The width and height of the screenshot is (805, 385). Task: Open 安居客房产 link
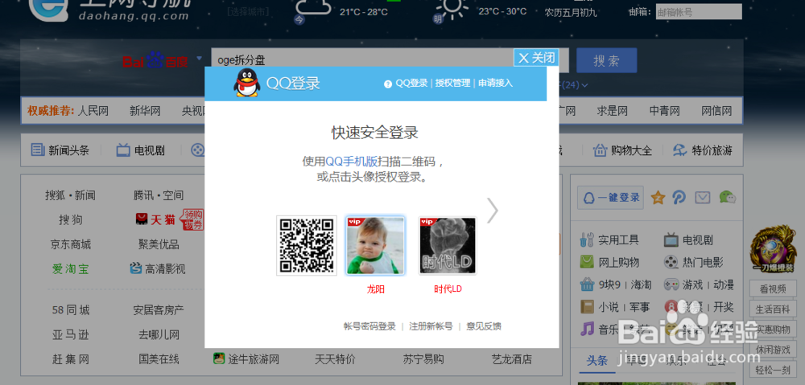159,310
